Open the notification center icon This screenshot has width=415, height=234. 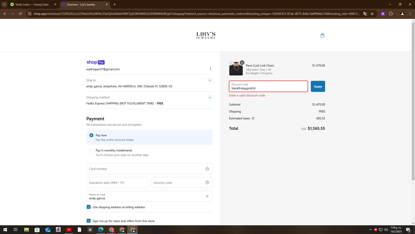click(408, 230)
